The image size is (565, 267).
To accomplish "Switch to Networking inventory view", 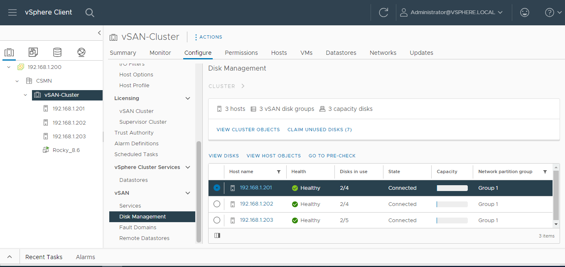I will [81, 52].
